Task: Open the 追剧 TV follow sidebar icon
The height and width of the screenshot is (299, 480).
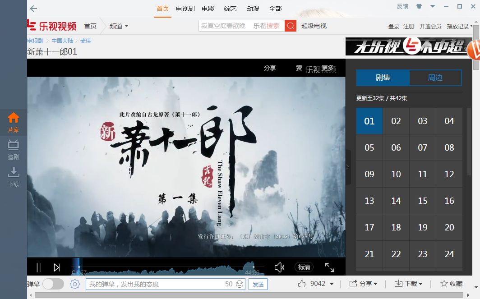Action: pyautogui.click(x=13, y=150)
